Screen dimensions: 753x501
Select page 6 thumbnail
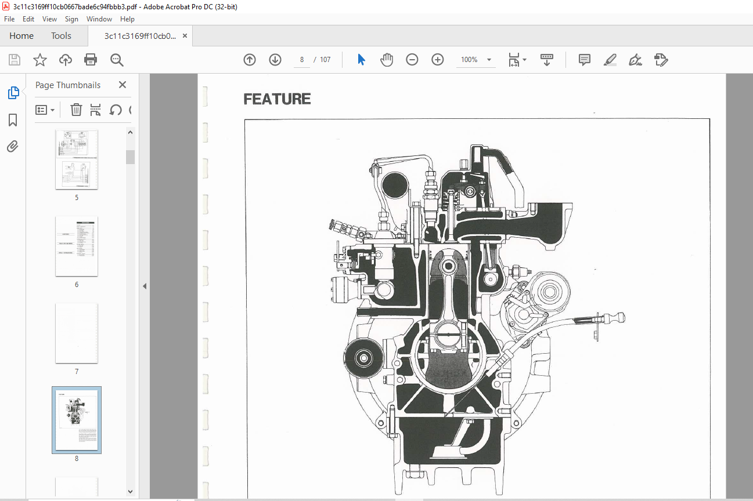click(77, 246)
